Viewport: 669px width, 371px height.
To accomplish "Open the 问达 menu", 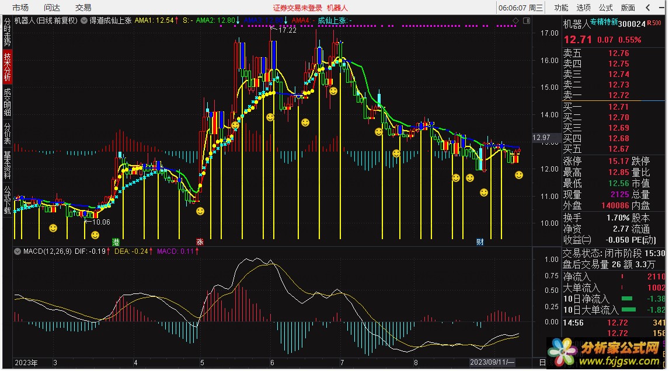I will (x=51, y=7).
